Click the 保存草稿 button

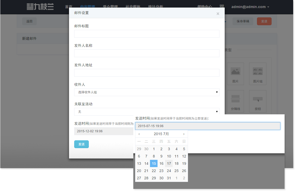[x=243, y=21]
